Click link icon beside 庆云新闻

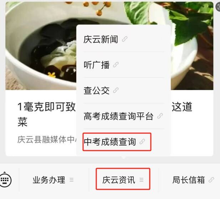tap(124, 39)
